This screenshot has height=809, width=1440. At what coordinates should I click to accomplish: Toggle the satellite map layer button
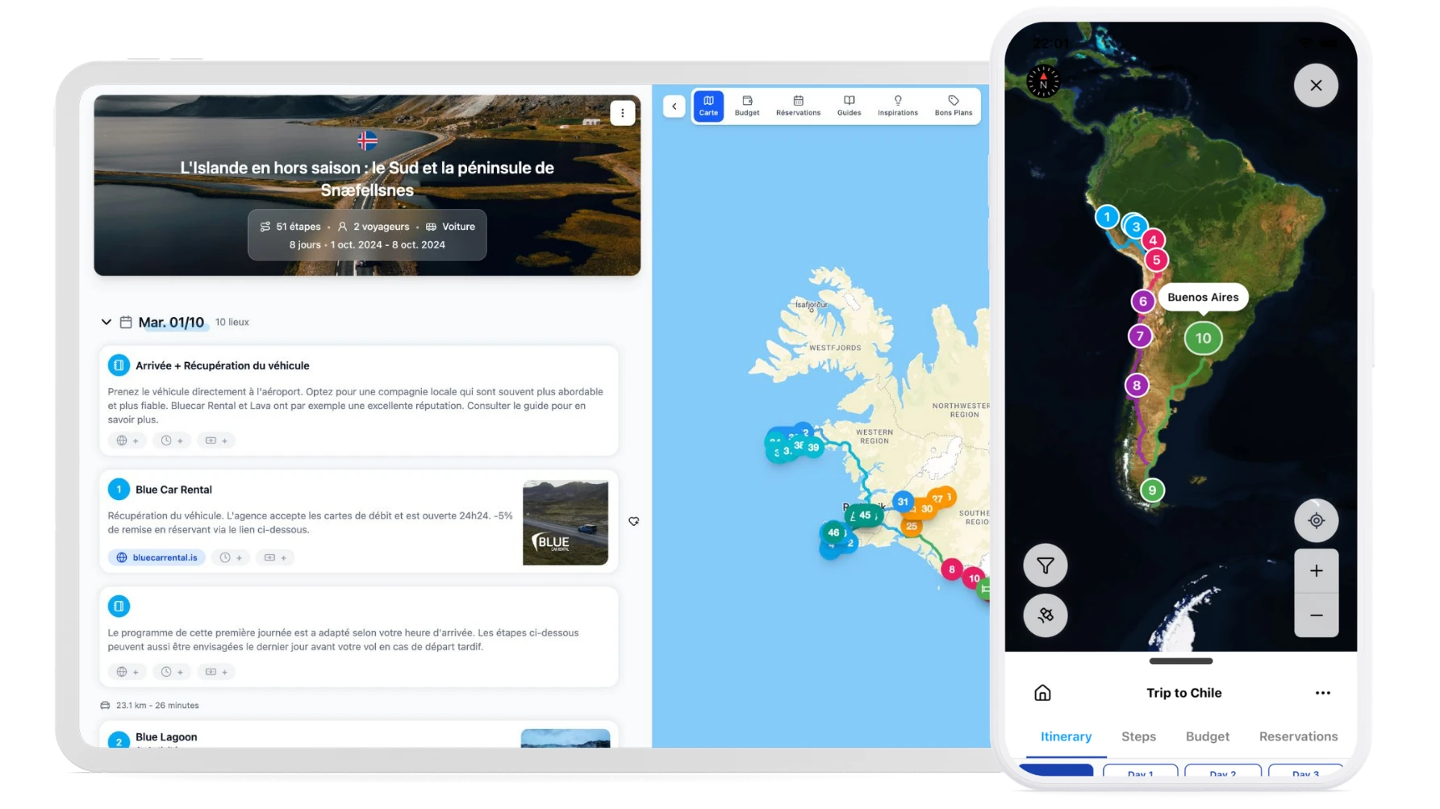point(1045,615)
